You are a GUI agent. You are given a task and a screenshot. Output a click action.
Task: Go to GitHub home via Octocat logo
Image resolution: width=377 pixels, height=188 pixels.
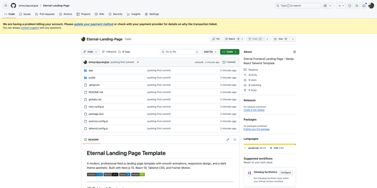14,6
